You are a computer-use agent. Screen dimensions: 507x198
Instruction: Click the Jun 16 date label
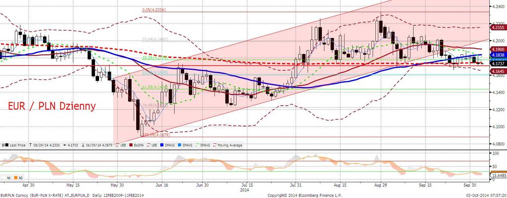[161, 185]
